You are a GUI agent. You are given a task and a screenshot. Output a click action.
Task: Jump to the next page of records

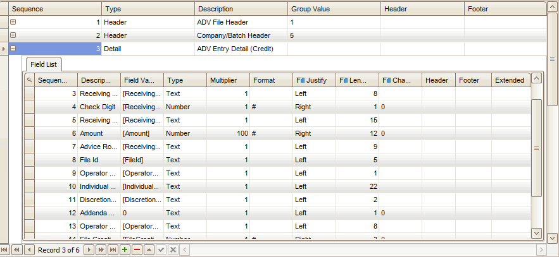click(x=101, y=250)
